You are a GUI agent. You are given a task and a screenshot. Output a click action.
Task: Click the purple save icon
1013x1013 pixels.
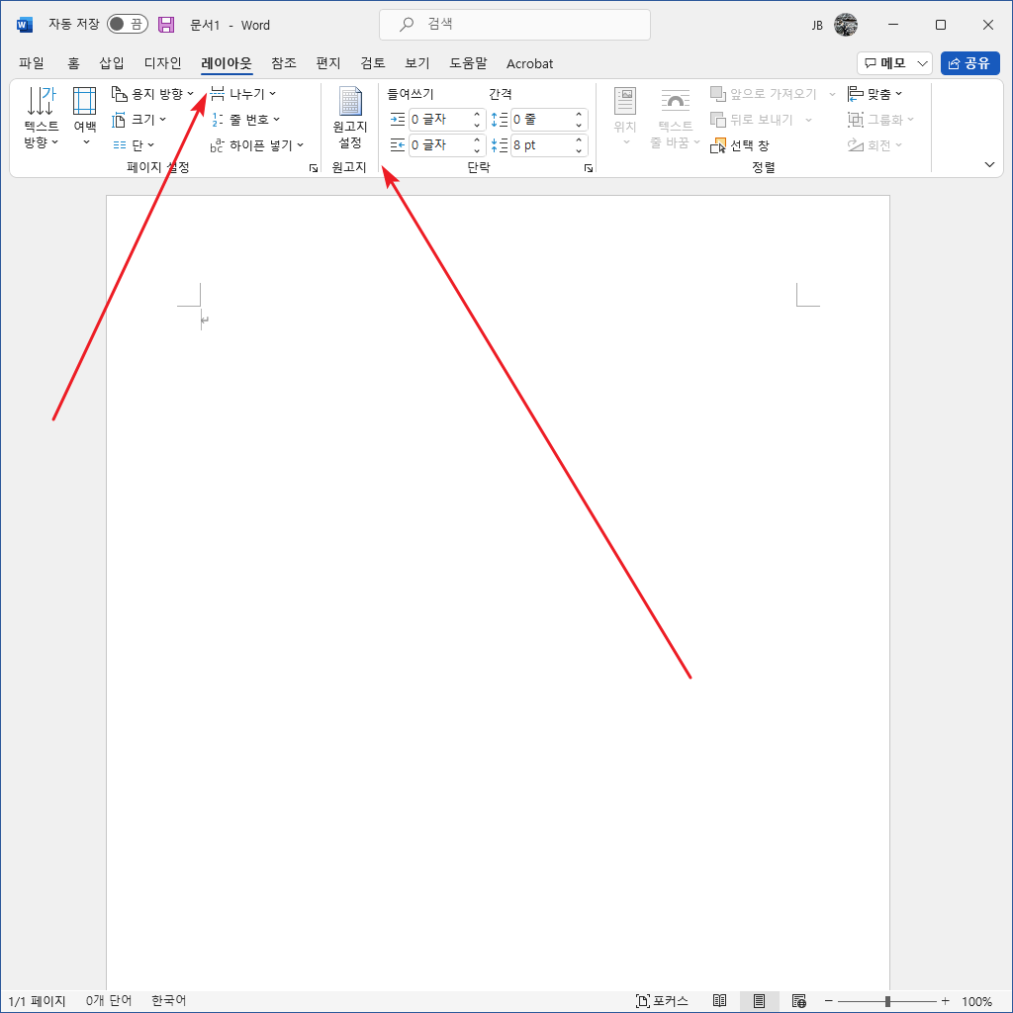coord(166,25)
